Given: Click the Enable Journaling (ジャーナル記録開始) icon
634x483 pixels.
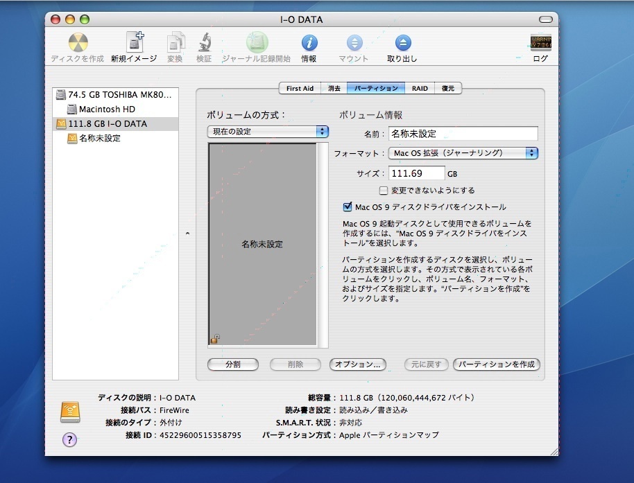Looking at the screenshot, I should point(257,42).
